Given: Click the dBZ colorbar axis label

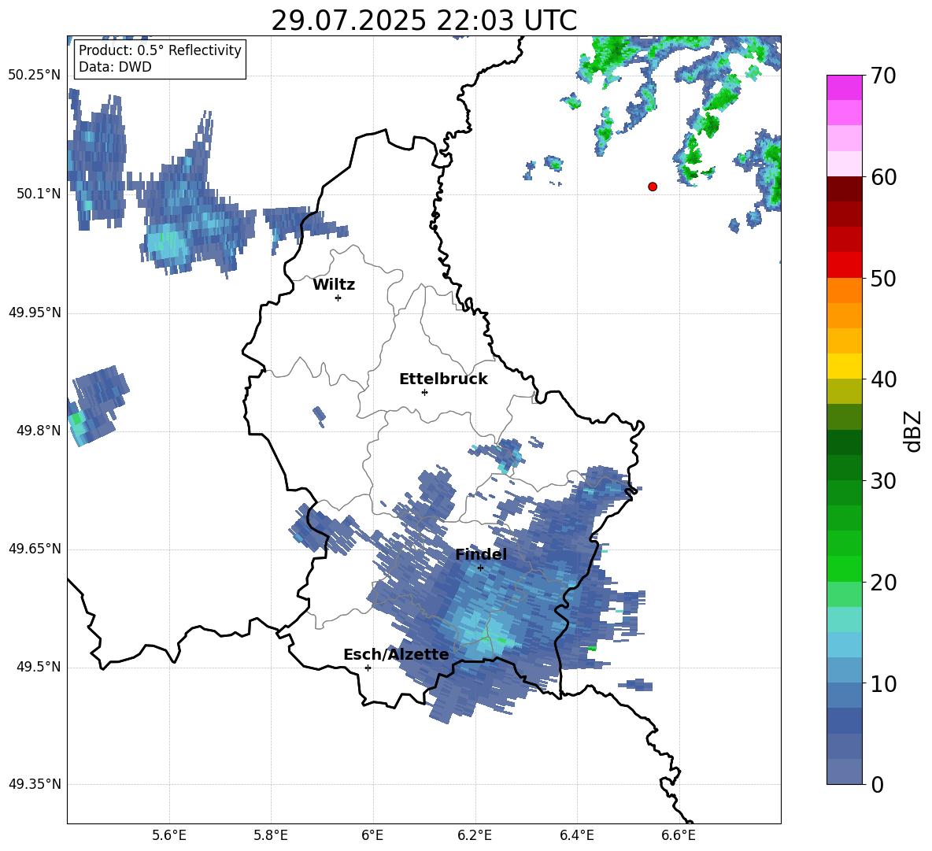Looking at the screenshot, I should (x=912, y=431).
